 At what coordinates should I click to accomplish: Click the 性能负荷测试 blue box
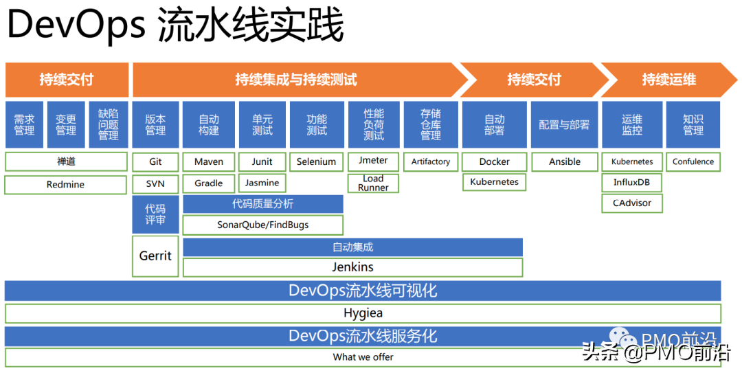click(x=374, y=124)
